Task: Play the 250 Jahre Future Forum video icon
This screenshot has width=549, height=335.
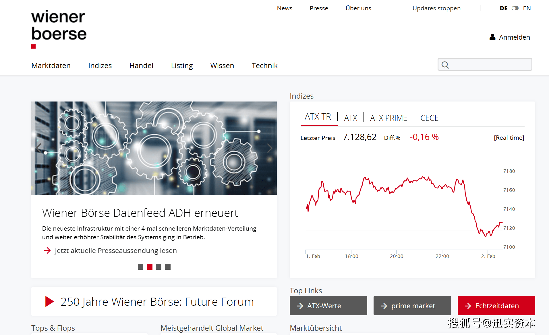Action: tap(50, 301)
